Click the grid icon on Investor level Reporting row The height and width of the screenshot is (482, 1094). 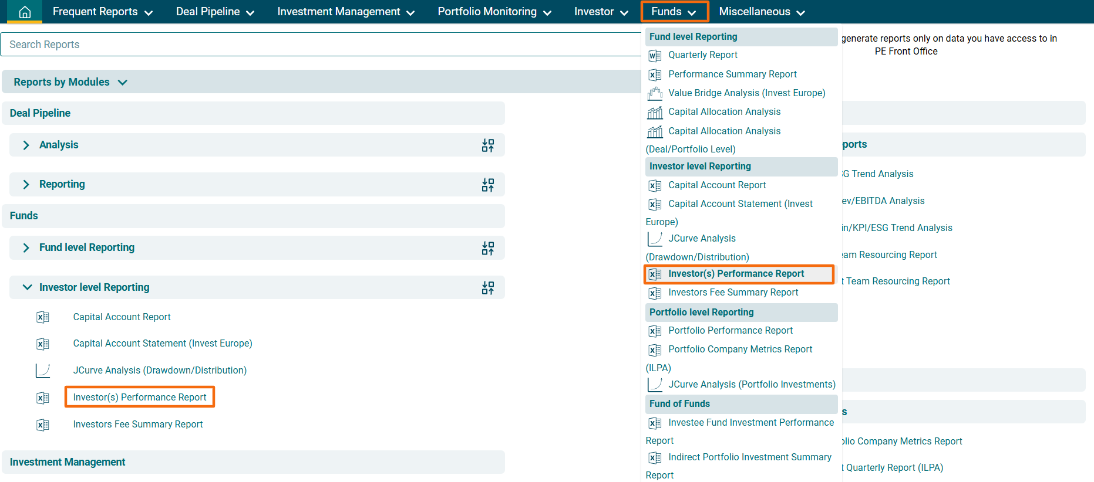click(x=487, y=288)
